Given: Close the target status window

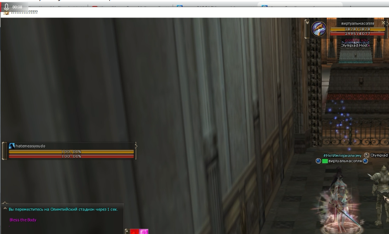Looking at the screenshot, I should [383, 23].
